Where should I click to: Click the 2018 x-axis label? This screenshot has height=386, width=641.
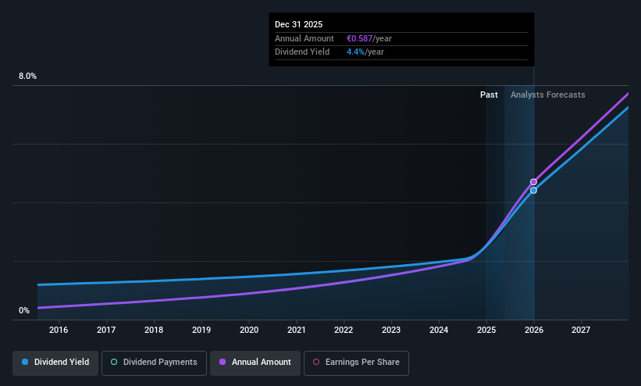click(x=154, y=330)
